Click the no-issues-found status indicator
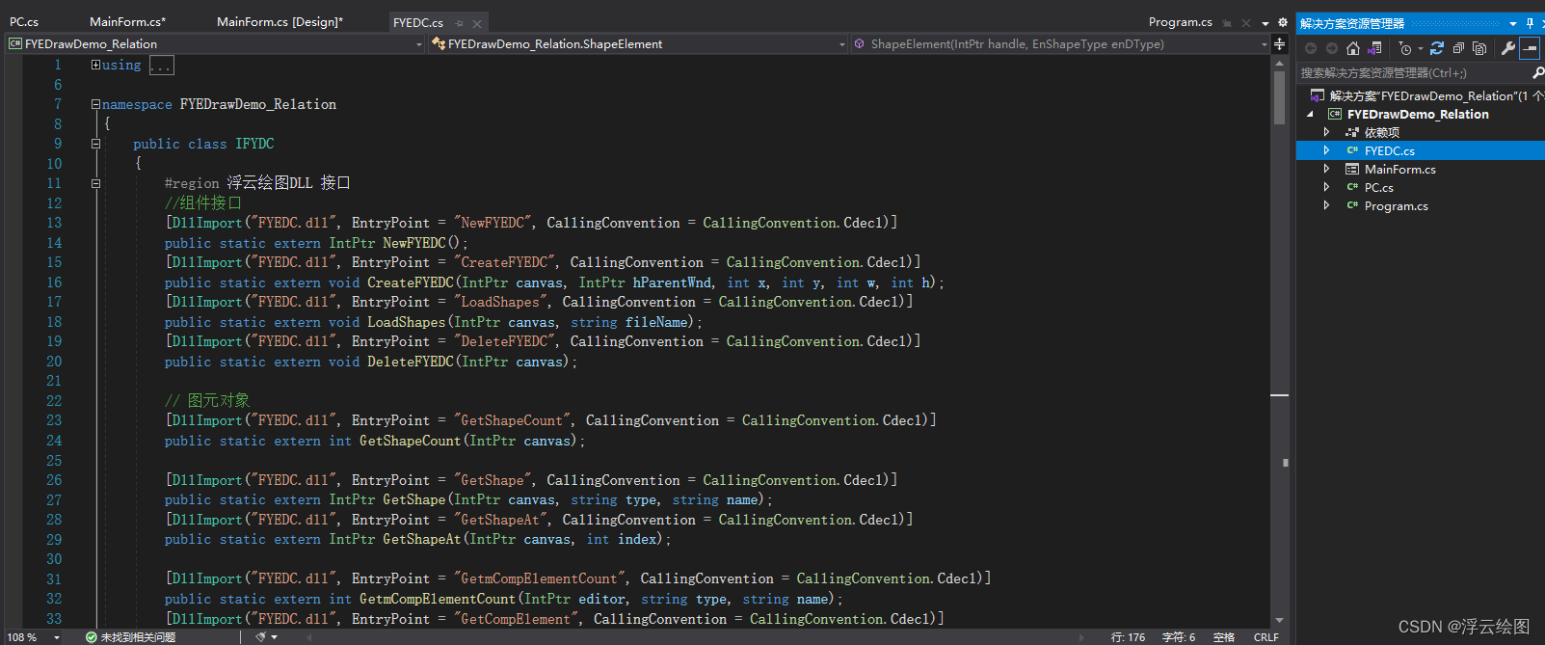Image resolution: width=1545 pixels, height=645 pixels. tap(130, 637)
